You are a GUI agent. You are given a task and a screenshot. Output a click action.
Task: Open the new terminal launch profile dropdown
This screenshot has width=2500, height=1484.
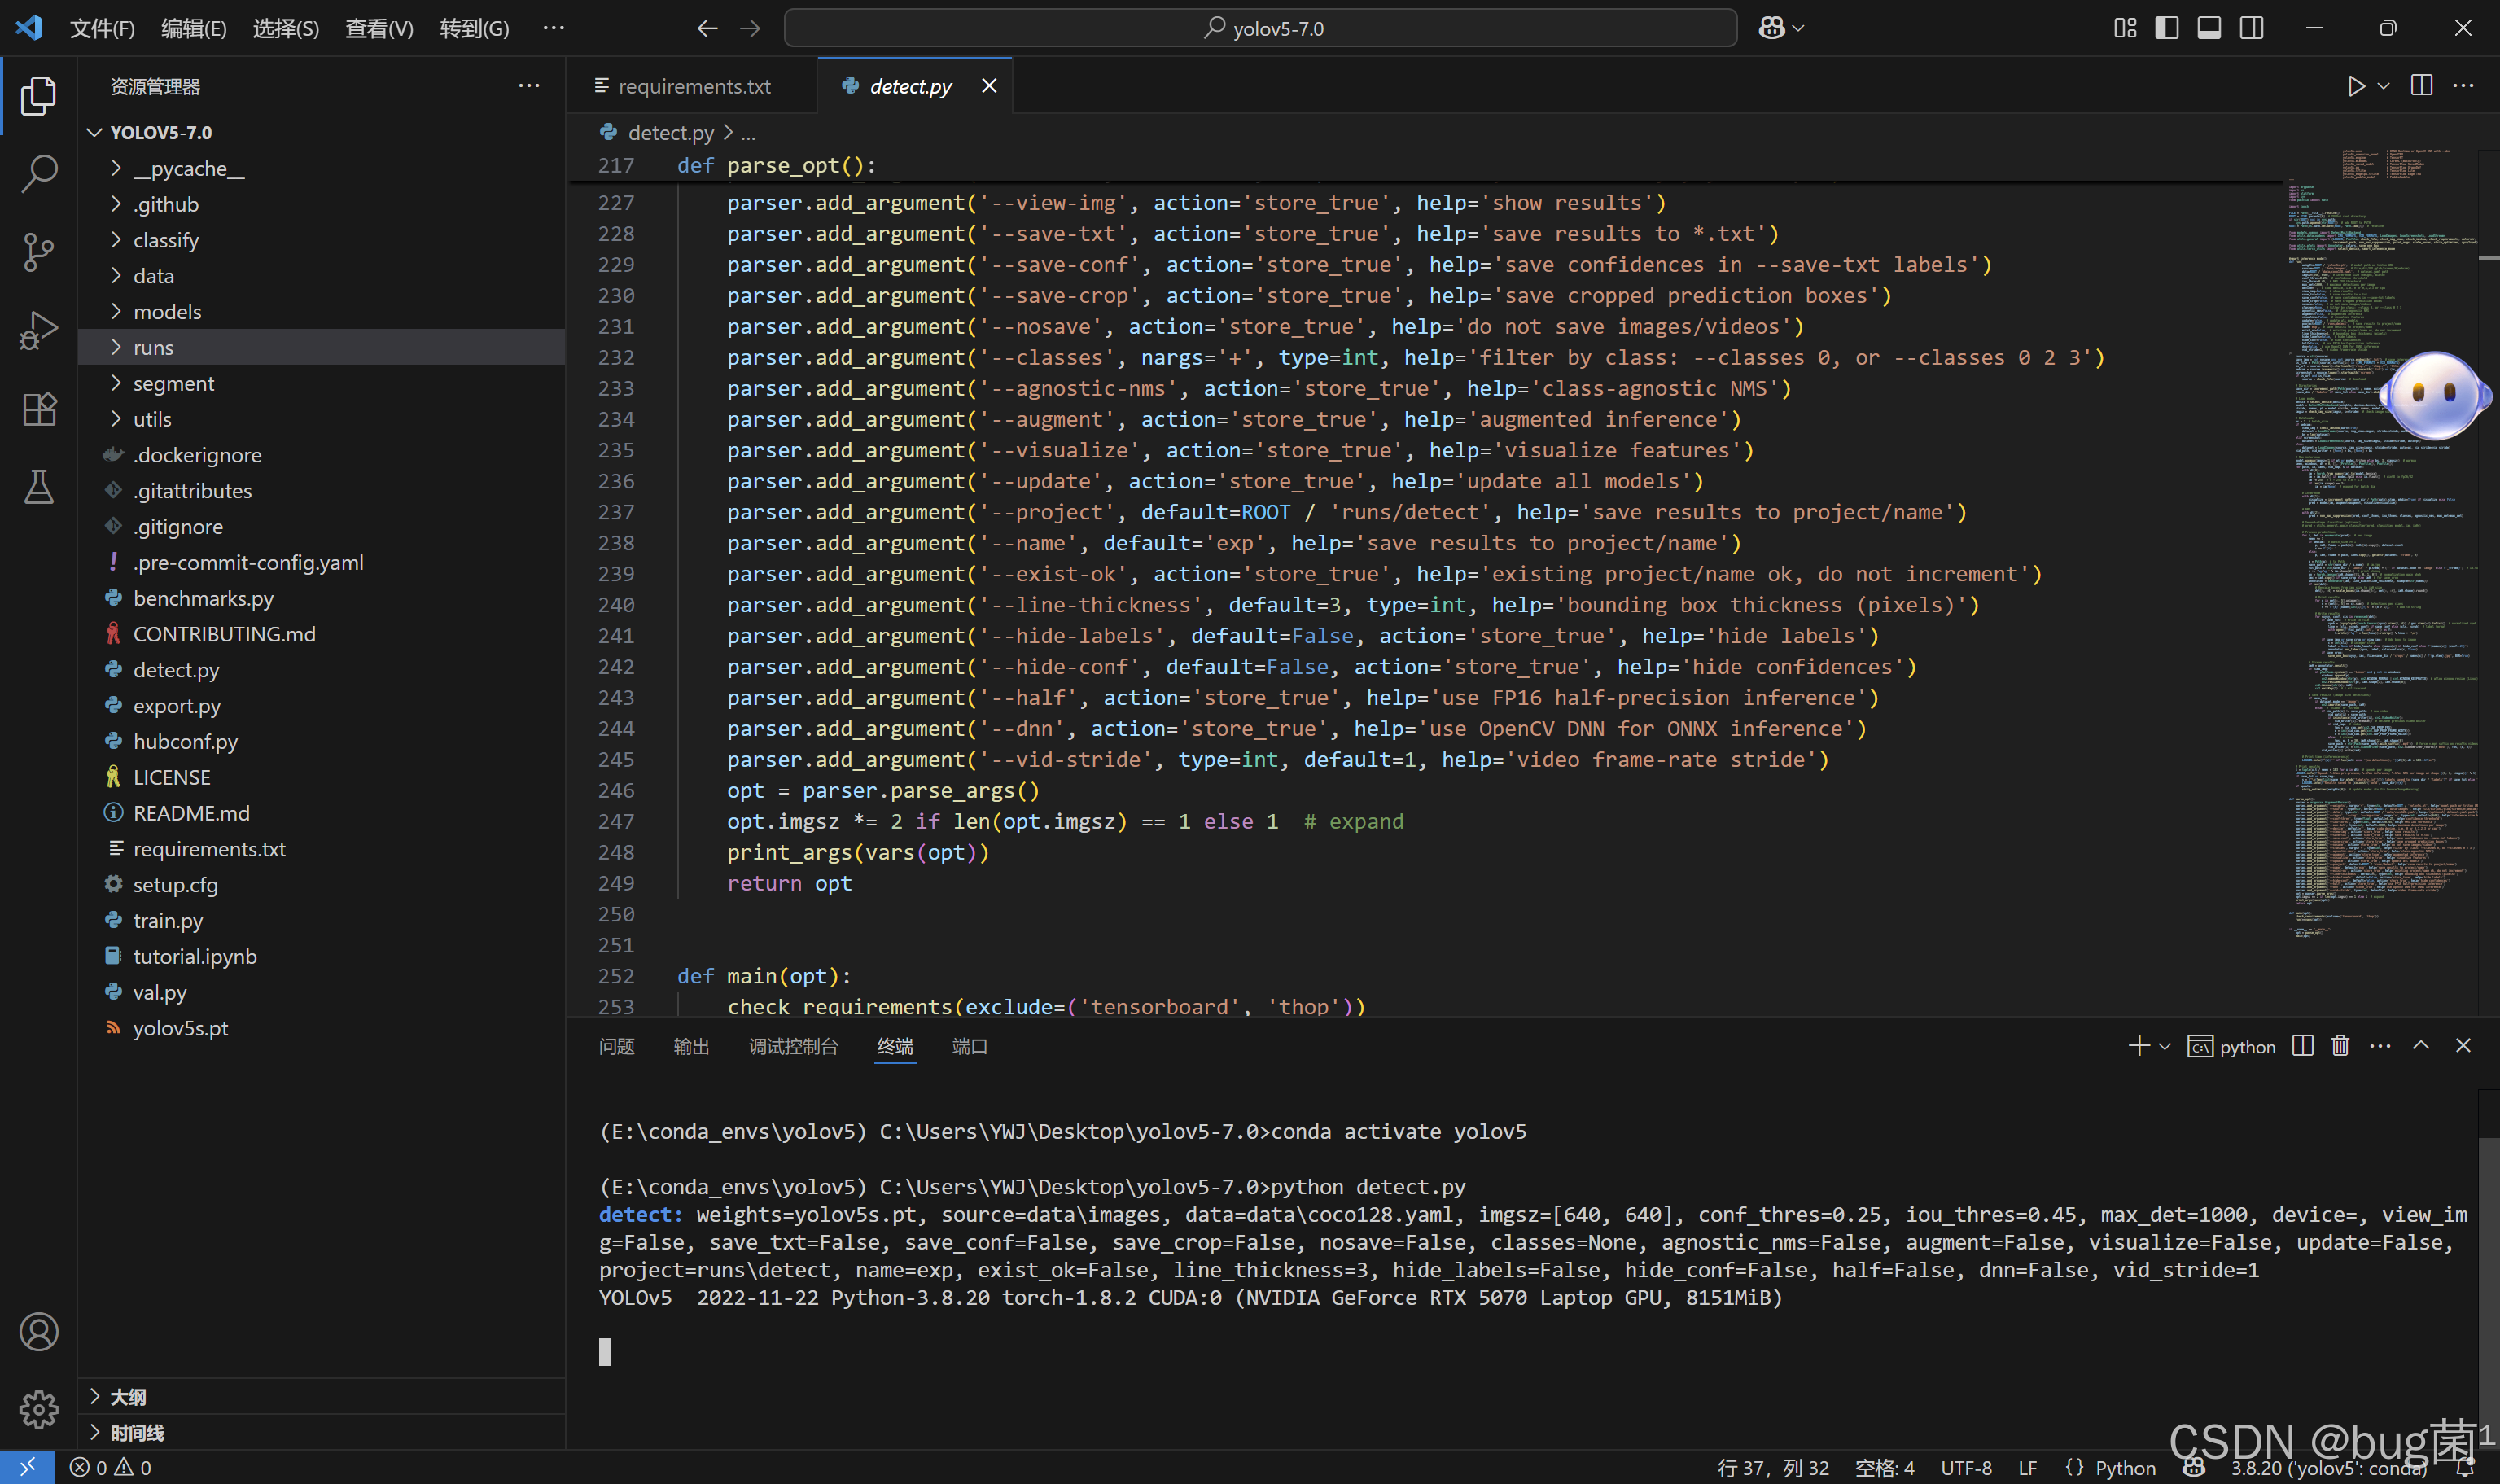(x=2165, y=1046)
